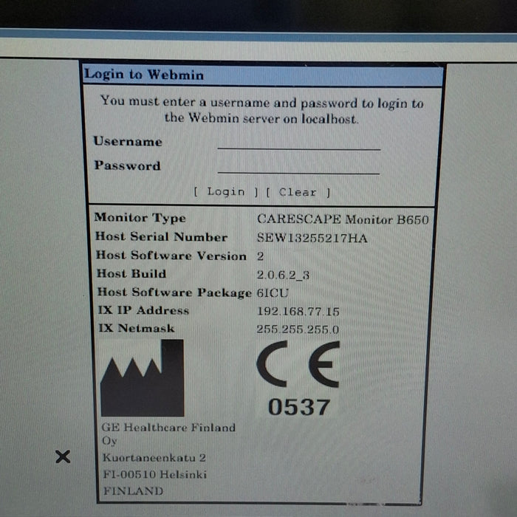Click the 'Host Software Package' label
Image resolution: width=517 pixels, height=517 pixels.
click(x=174, y=292)
